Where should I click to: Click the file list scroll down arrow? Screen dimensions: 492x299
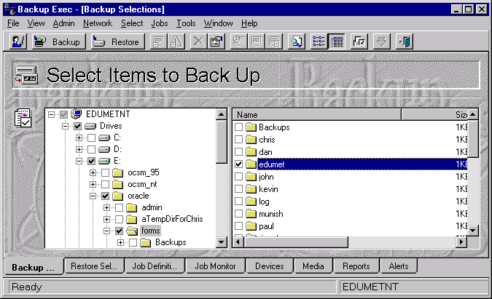point(473,231)
